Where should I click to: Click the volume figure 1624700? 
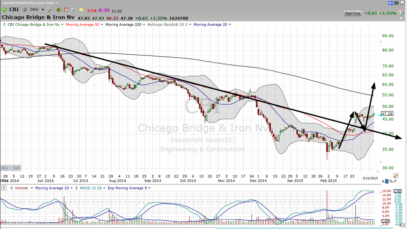[178, 18]
